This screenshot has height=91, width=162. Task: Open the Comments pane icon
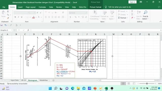tap(159, 7)
